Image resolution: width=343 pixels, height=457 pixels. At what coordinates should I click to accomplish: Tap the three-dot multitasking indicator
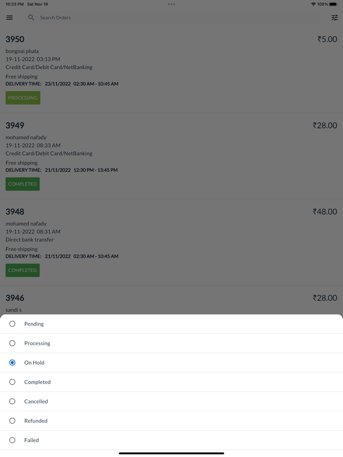[171, 4]
